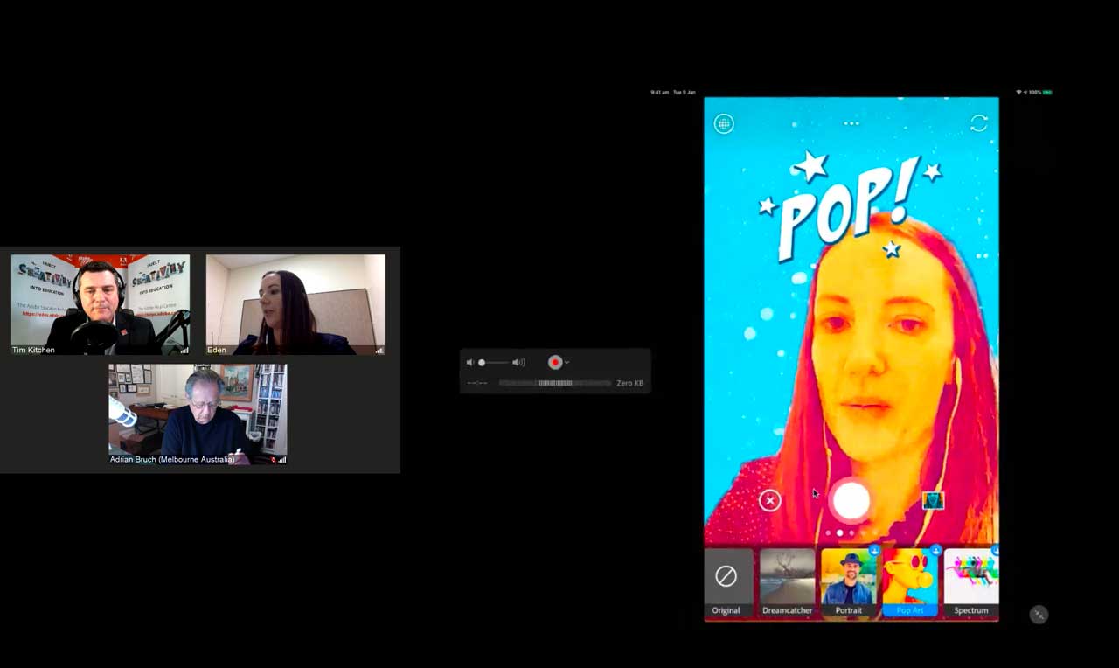This screenshot has height=668, width=1119.
Task: Click the low volume speaker icon
Action: point(469,362)
